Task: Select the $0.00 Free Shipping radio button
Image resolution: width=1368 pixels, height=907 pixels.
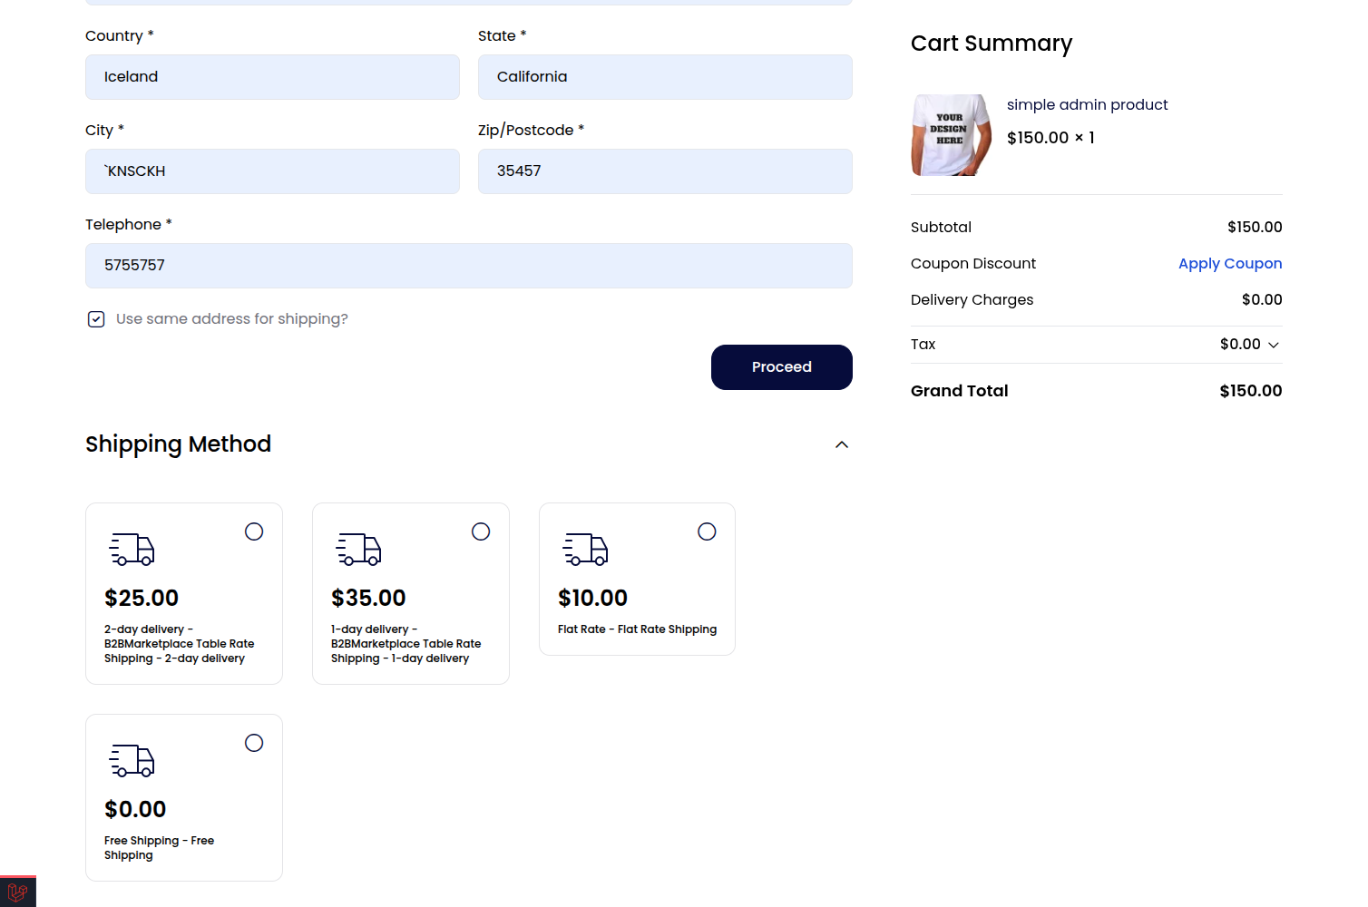Action: [x=254, y=742]
